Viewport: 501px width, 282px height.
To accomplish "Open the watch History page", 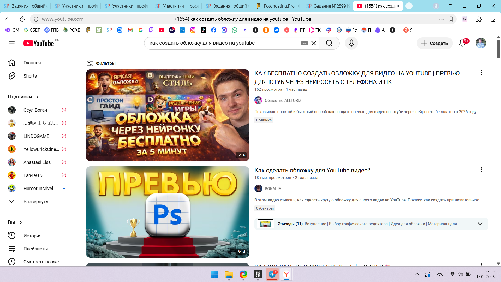I will [32, 236].
